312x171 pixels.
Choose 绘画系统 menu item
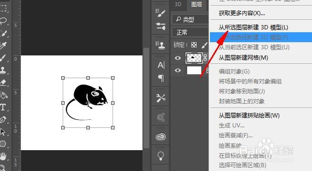tap(230, 145)
